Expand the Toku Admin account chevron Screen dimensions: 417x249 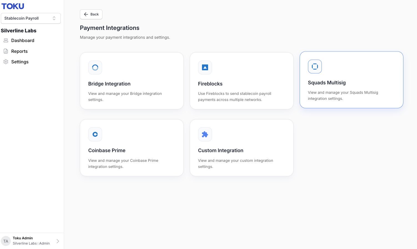click(58, 241)
